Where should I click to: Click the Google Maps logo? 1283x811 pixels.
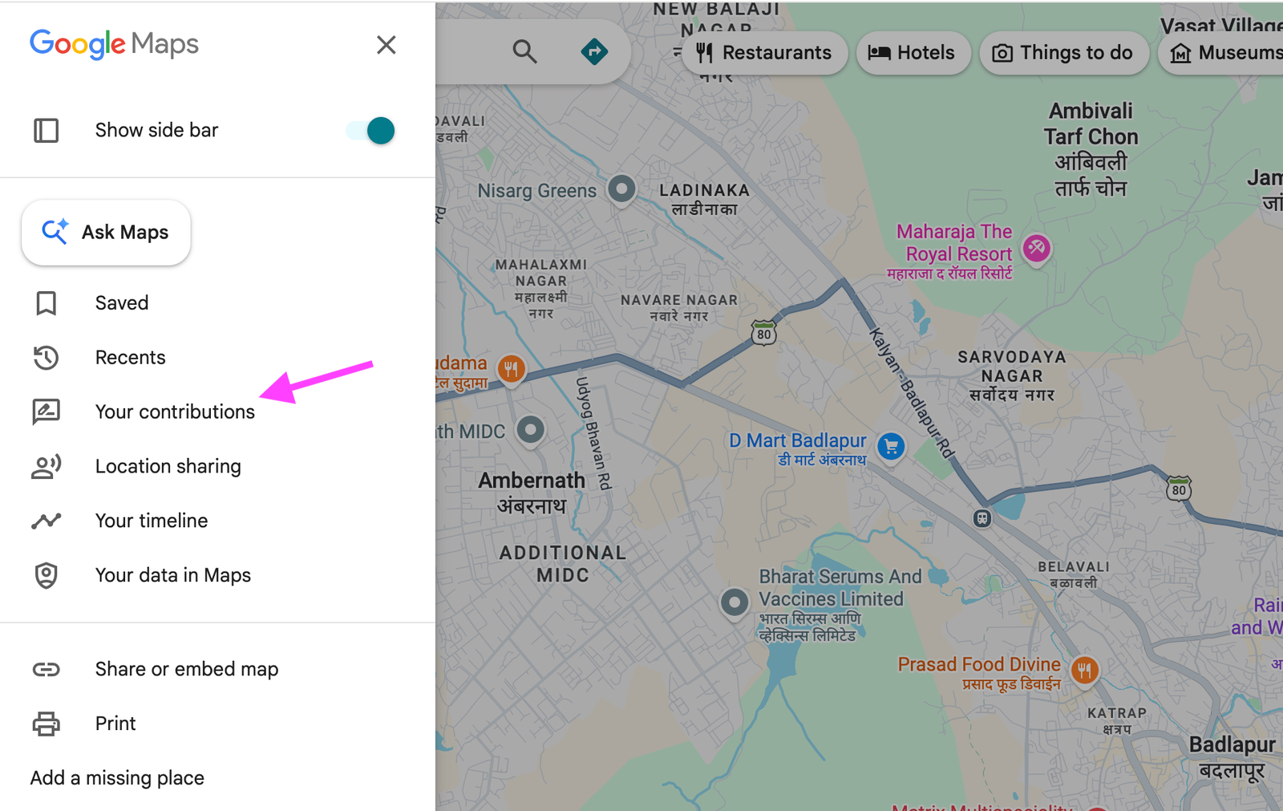click(x=115, y=44)
